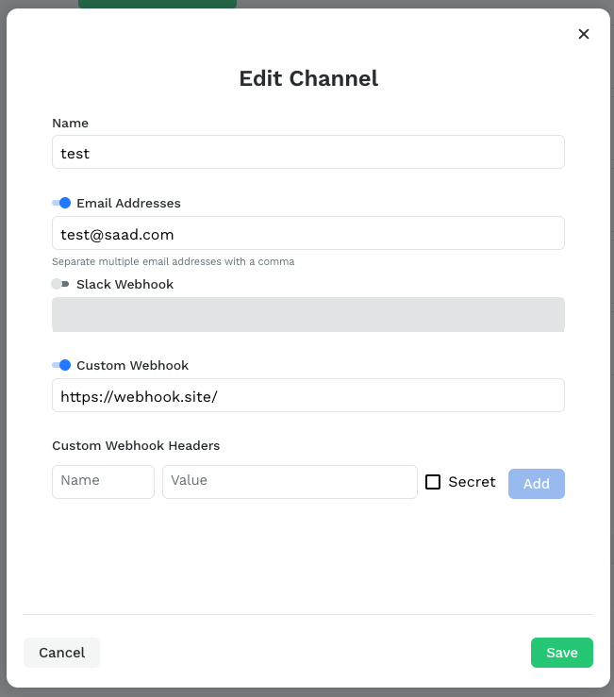Click the Email Addresses label text
The image size is (614, 697).
tap(128, 203)
